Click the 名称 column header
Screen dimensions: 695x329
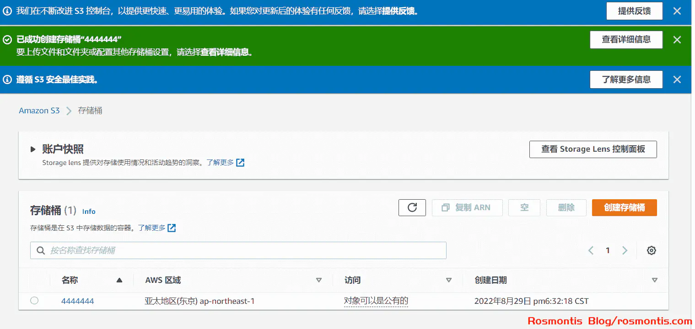pos(70,280)
